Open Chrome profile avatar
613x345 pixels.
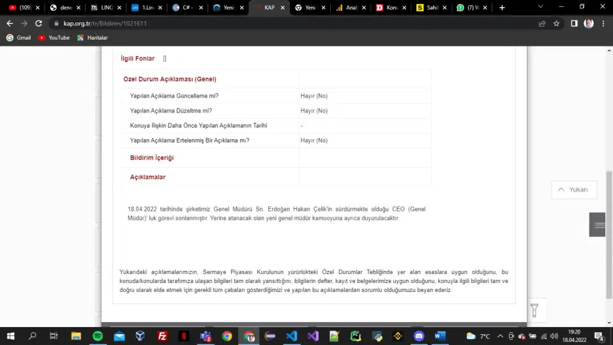[x=589, y=23]
